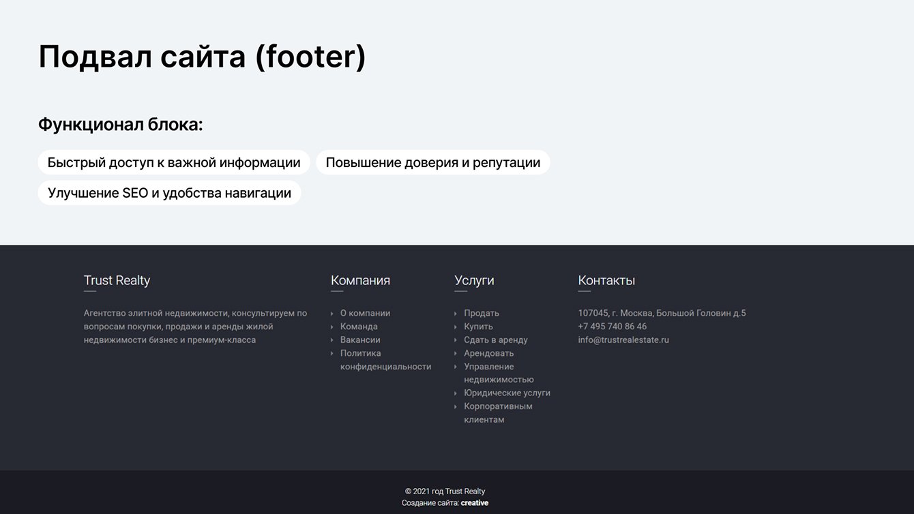Select the "Продать" service link
The height and width of the screenshot is (514, 914).
point(482,314)
